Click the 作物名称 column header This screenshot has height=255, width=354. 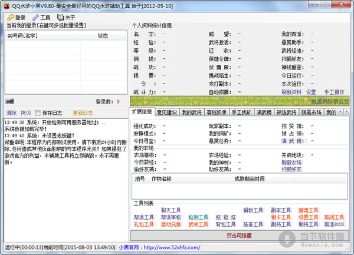pos(190,179)
